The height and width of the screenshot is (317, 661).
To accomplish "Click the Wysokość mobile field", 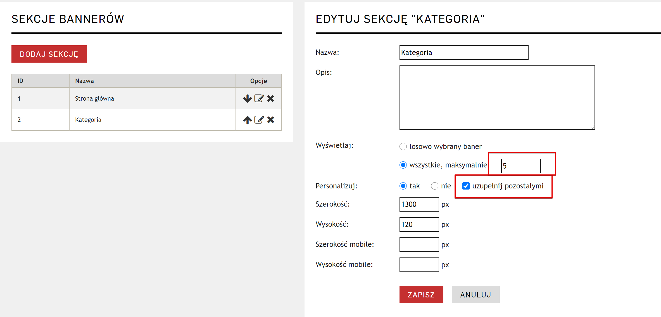I will point(419,265).
